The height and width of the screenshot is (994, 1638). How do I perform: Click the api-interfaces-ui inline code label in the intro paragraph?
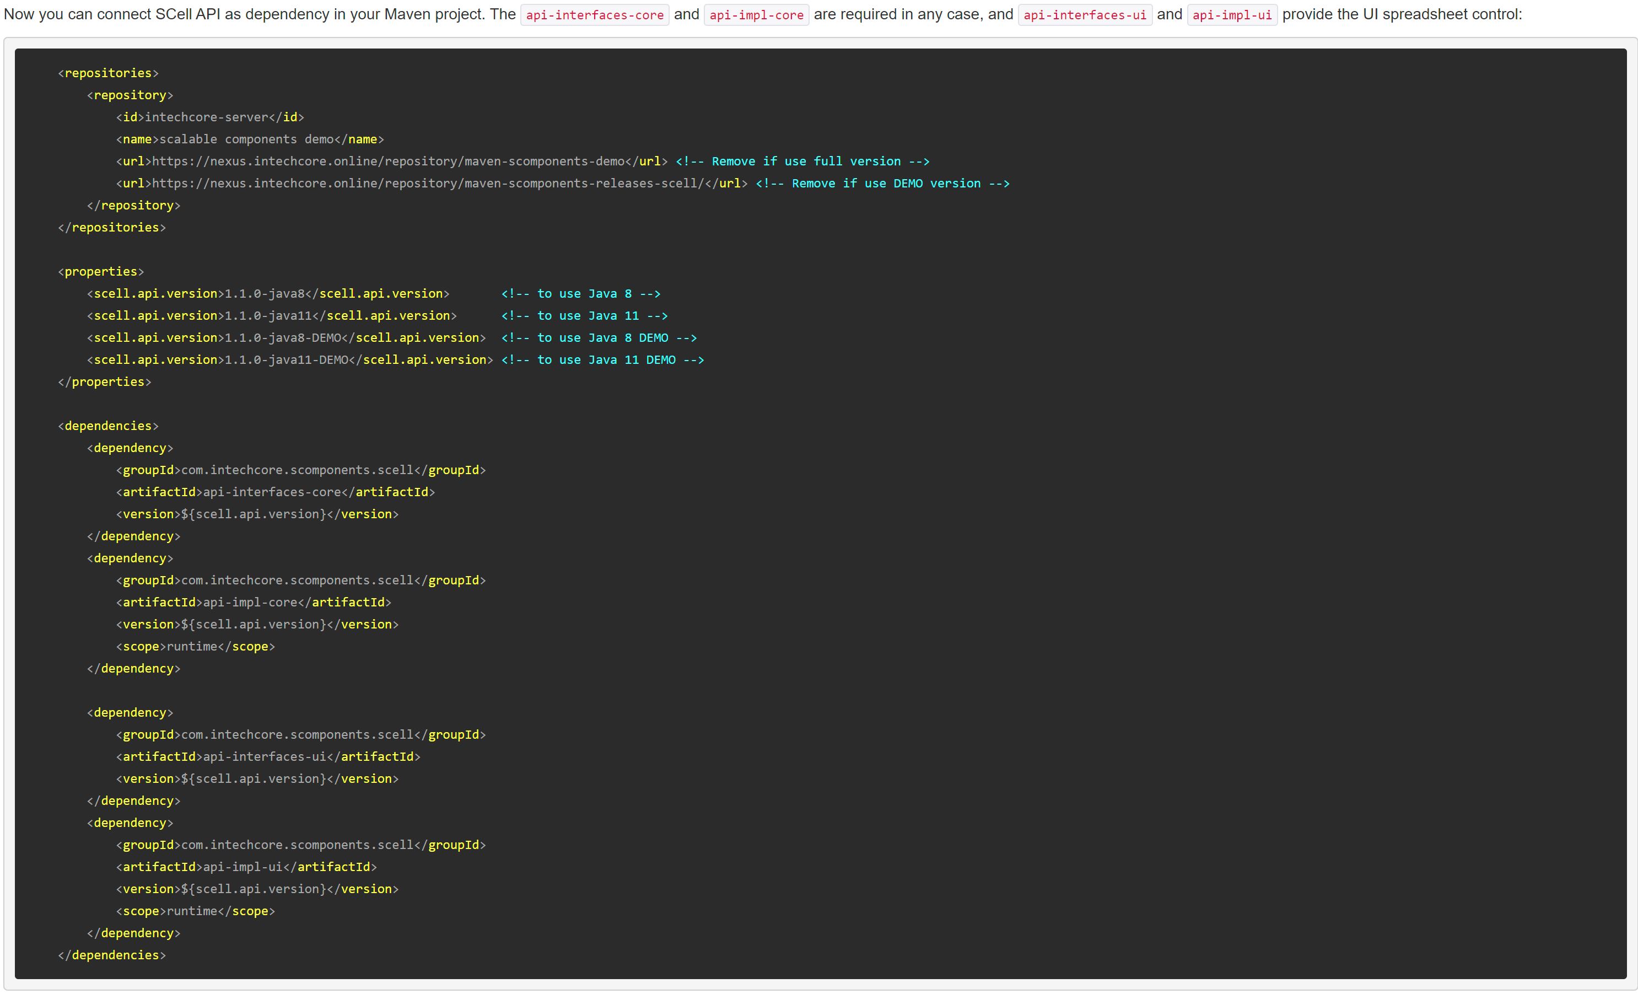coord(1084,15)
